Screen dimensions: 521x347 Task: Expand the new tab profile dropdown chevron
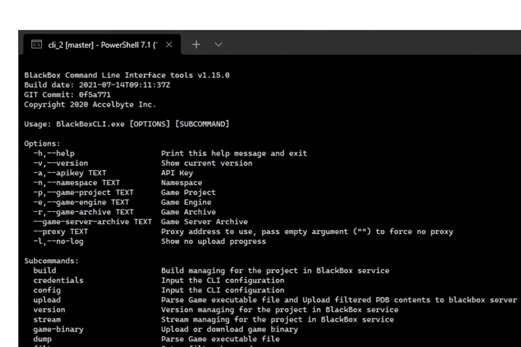coord(218,45)
